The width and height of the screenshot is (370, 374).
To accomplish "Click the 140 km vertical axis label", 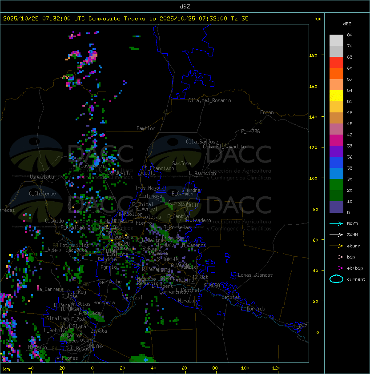I will click(313, 117).
